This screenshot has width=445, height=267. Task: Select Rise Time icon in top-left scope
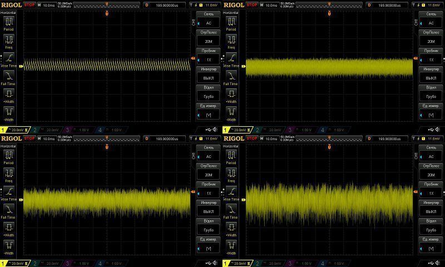pyautogui.click(x=9, y=58)
